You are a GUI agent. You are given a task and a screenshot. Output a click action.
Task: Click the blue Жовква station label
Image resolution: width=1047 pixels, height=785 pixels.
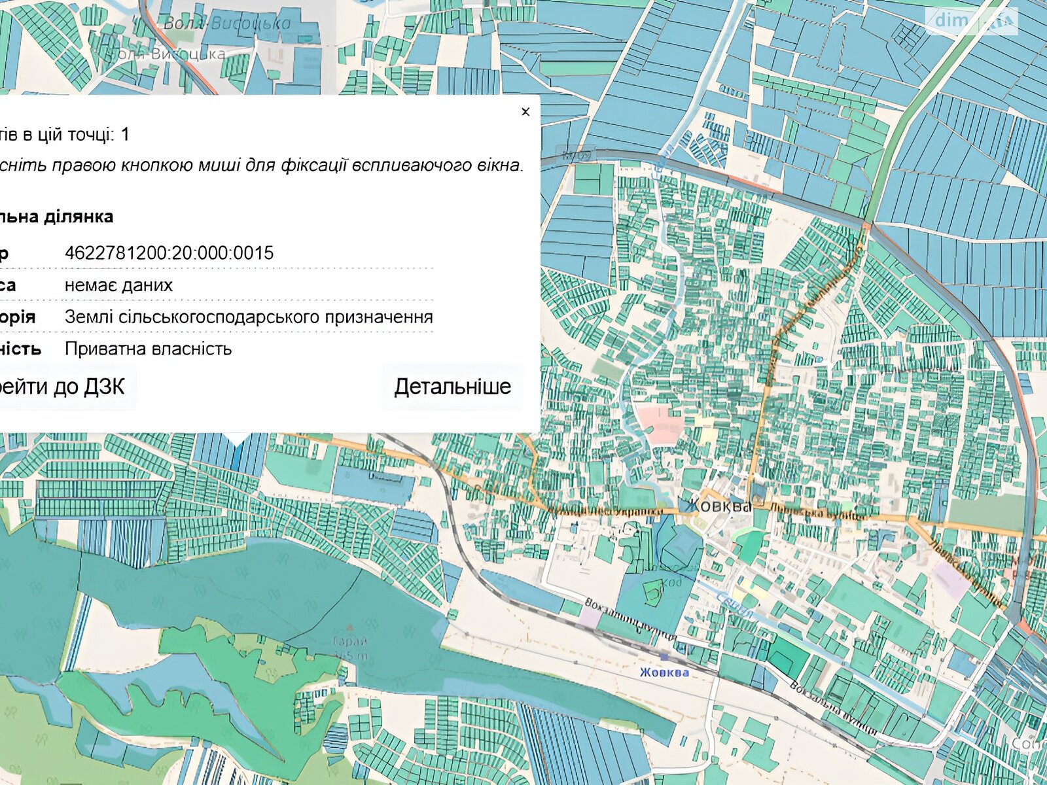pyautogui.click(x=664, y=672)
